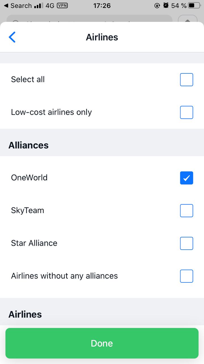Tap the alarm clock status icon

click(x=166, y=5)
